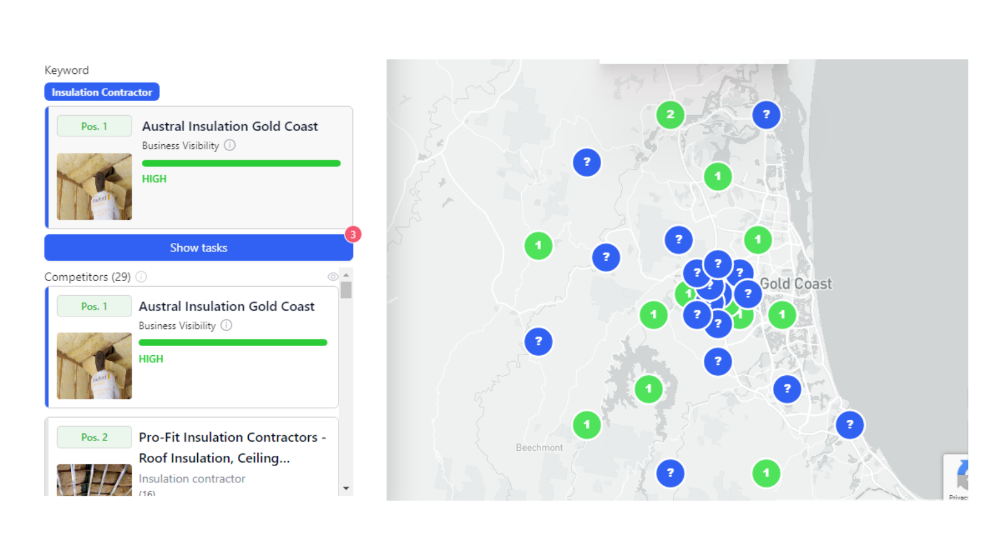Click the top card's green visibility progress bar

(241, 163)
